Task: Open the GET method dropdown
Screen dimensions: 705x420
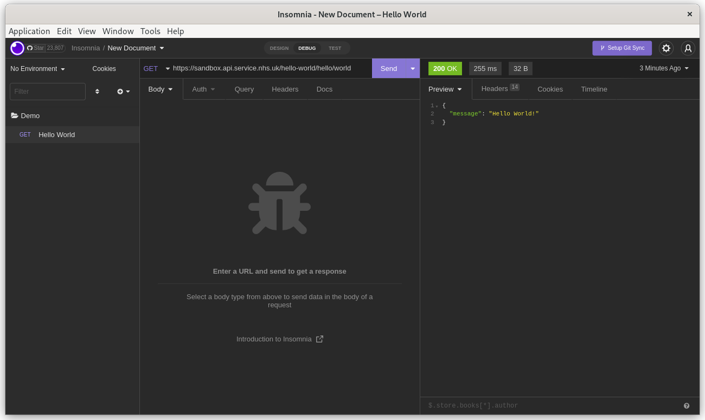Action: [156, 68]
